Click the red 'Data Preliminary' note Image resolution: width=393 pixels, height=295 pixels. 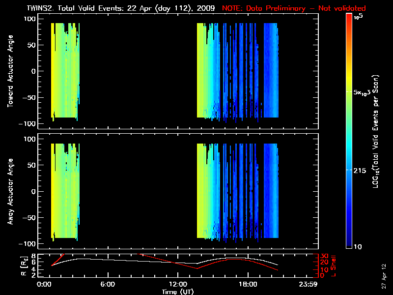coord(294,8)
